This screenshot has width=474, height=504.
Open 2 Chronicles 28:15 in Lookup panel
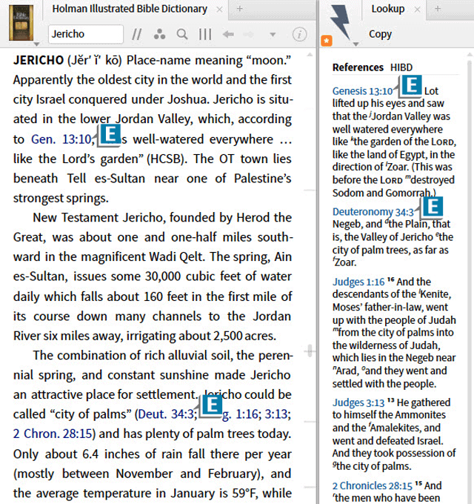(x=373, y=485)
